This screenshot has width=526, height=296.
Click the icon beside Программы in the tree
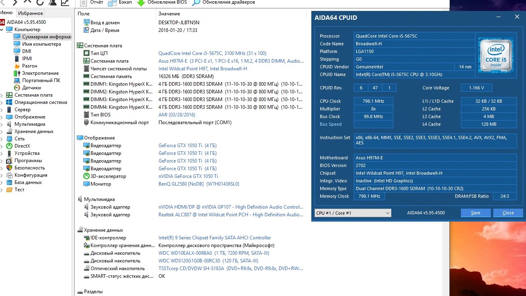[x=9, y=161]
